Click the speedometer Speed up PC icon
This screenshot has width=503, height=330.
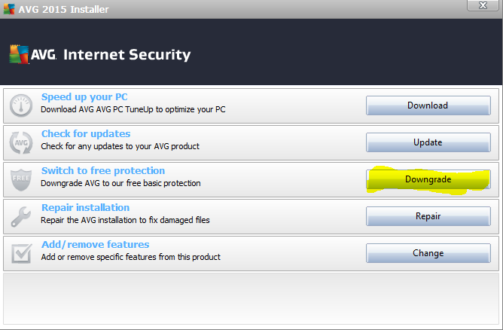(21, 105)
